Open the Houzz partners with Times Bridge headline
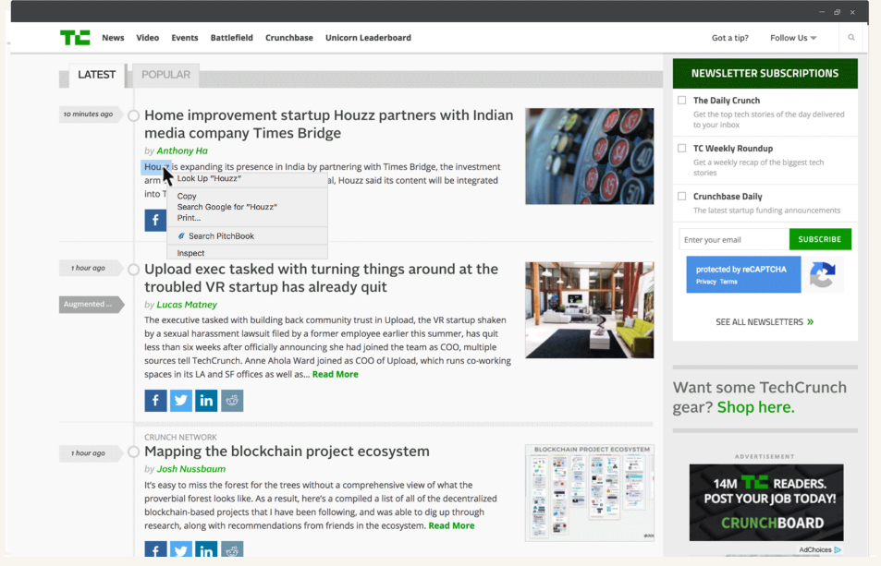881x566 pixels. point(329,124)
